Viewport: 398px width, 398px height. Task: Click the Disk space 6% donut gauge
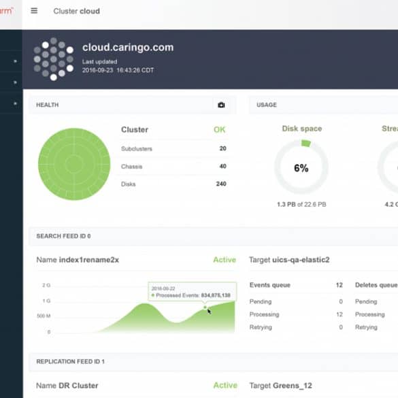(301, 167)
